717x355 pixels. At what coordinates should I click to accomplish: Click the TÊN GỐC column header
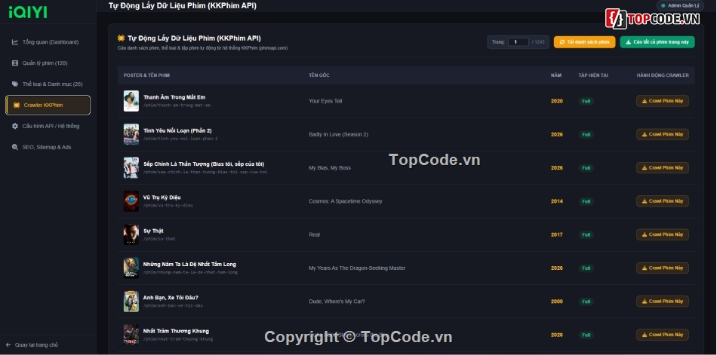pos(318,75)
